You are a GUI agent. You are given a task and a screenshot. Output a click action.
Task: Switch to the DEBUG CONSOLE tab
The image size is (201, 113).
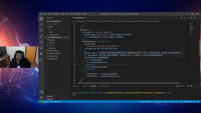tap(104, 86)
